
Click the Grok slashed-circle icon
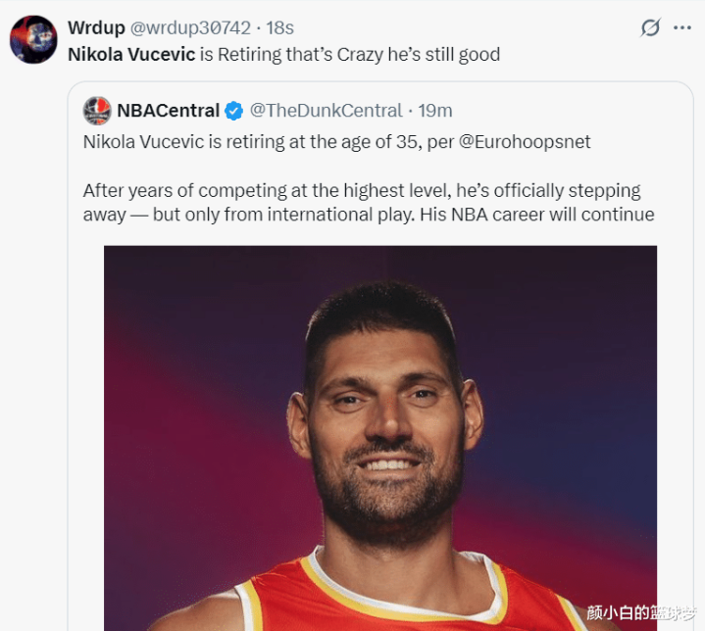coord(650,27)
